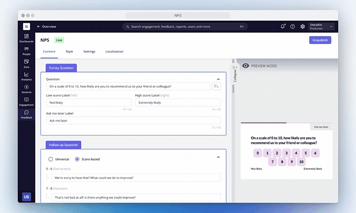
Task: Click Ask me later in preview
Action: [x=321, y=127]
